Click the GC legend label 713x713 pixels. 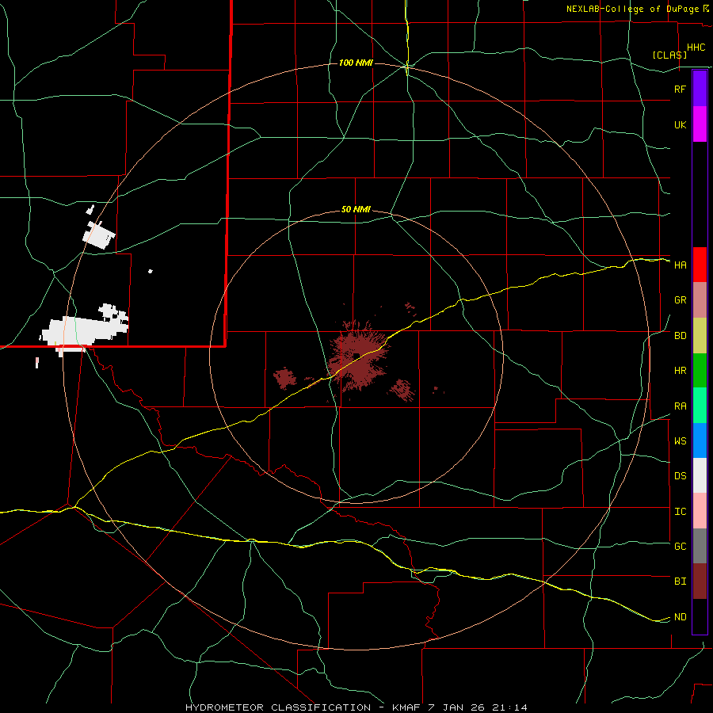pyautogui.click(x=680, y=547)
